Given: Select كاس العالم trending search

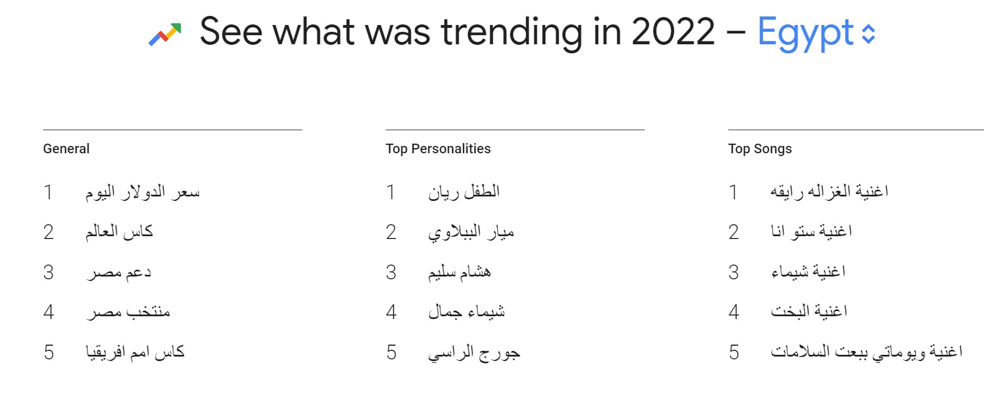Looking at the screenshot, I should [x=119, y=232].
